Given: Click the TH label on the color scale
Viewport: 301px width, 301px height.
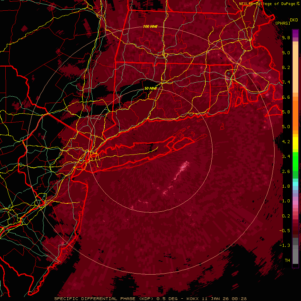Looking at the screenshot, I should tap(287, 260).
